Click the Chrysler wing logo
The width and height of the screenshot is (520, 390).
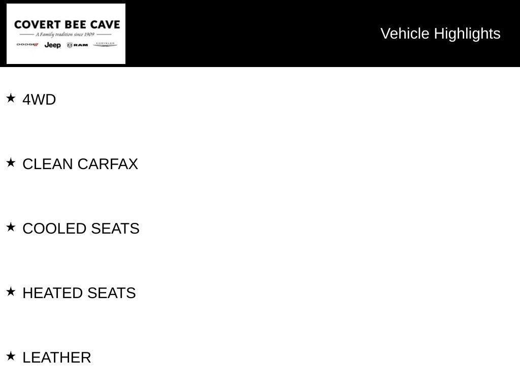pyautogui.click(x=105, y=44)
